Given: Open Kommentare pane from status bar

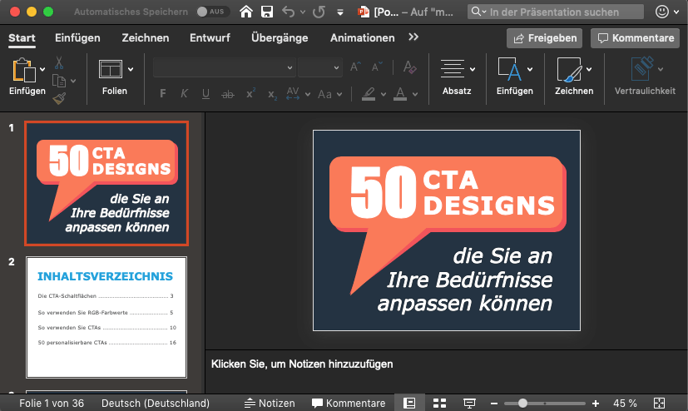Looking at the screenshot, I should click(x=349, y=404).
